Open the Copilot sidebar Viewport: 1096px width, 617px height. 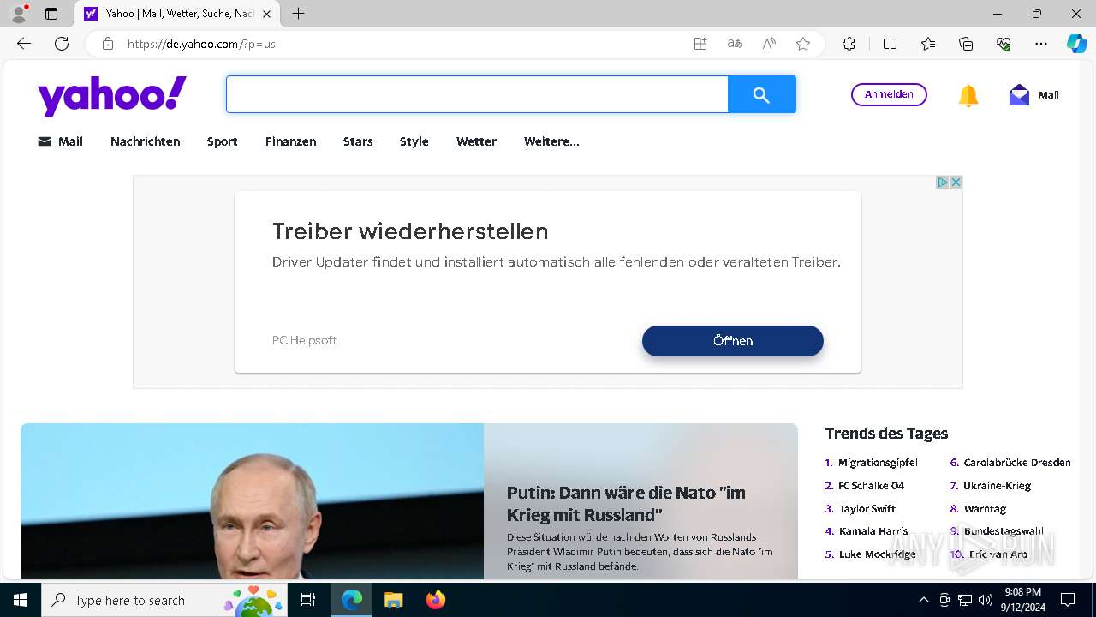[1076, 44]
